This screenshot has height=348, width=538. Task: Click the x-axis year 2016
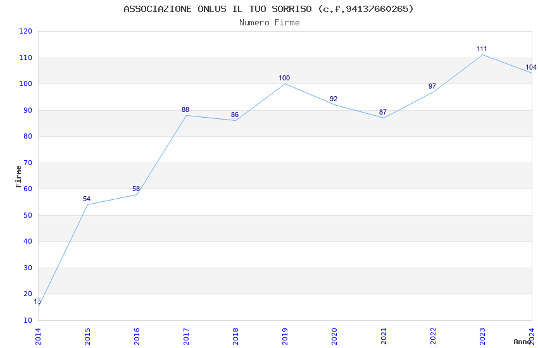pos(137,337)
